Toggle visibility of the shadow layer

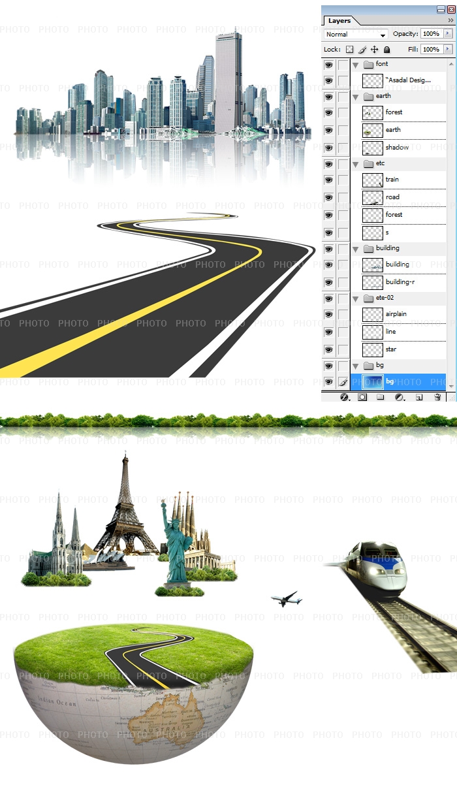(x=328, y=148)
